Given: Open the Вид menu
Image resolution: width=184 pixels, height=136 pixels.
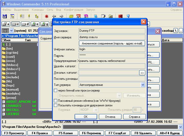Looking at the screenshot, I should point(58,10).
